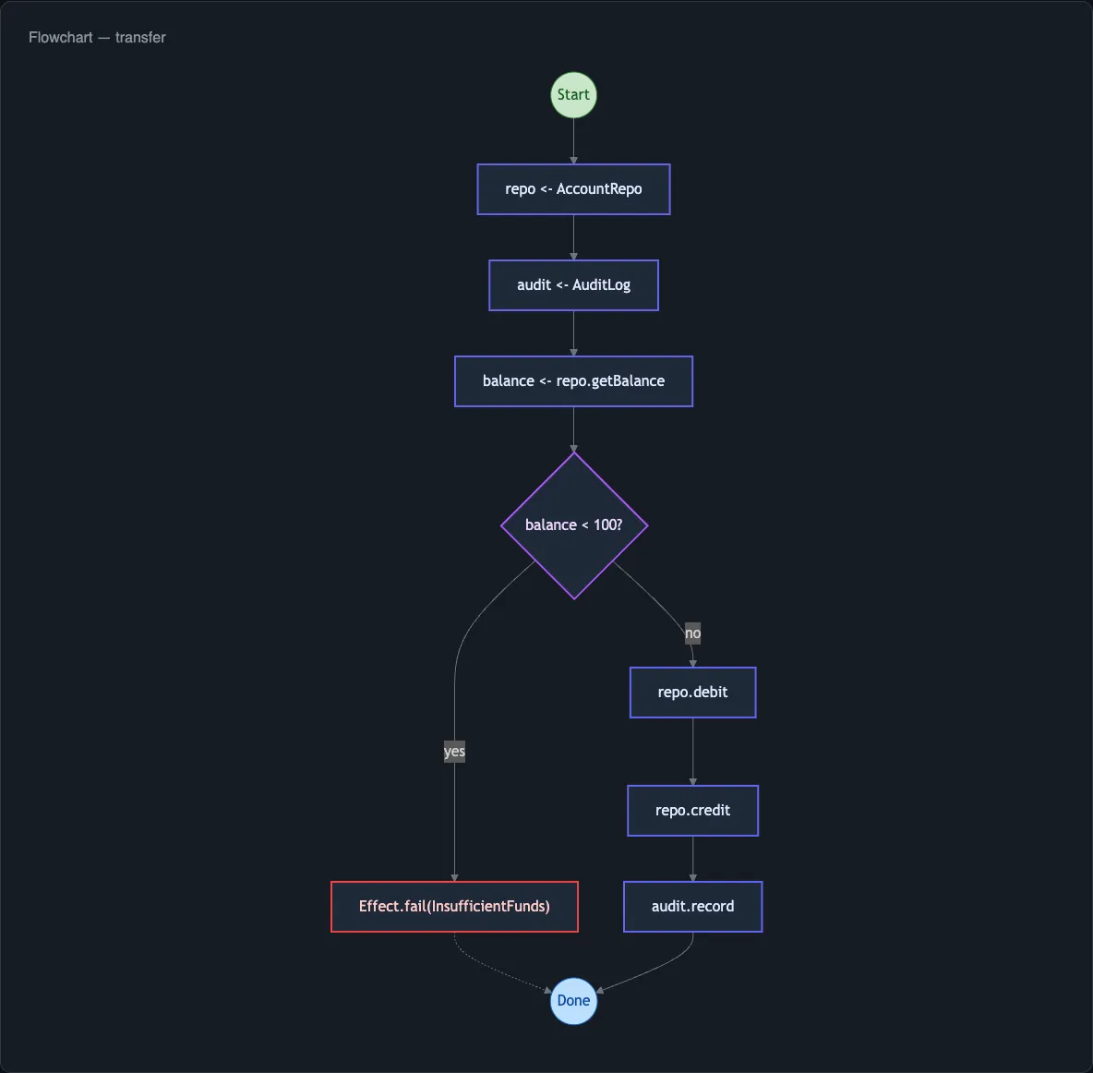Click the 'repo <- AccountRepo' step box
The image size is (1093, 1073).
coord(573,188)
